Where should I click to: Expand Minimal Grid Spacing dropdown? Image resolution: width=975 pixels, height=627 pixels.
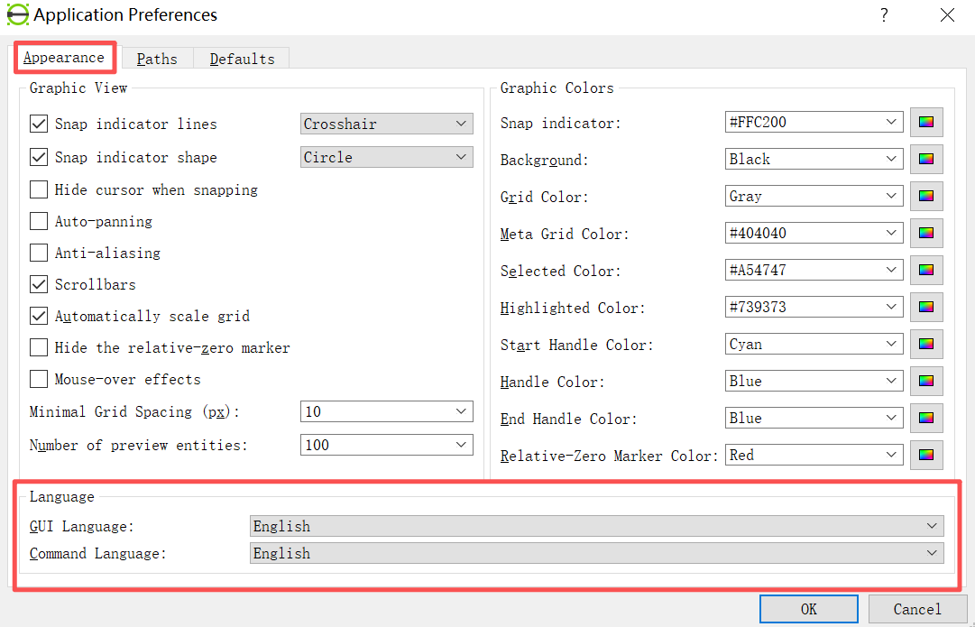386,411
